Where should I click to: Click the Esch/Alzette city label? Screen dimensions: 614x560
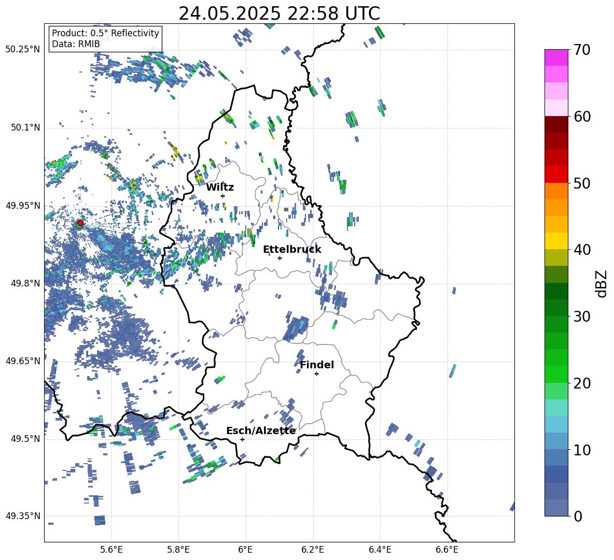[261, 431]
